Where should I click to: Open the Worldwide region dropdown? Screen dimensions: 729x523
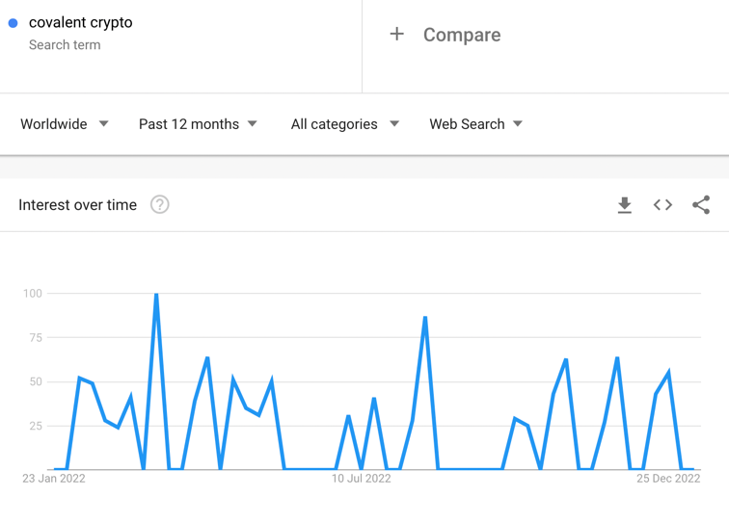65,124
